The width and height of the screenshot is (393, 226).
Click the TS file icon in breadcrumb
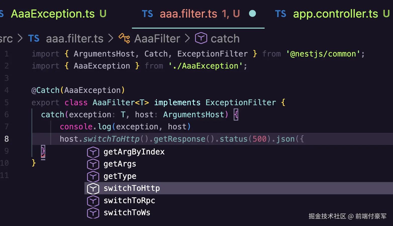(x=34, y=38)
